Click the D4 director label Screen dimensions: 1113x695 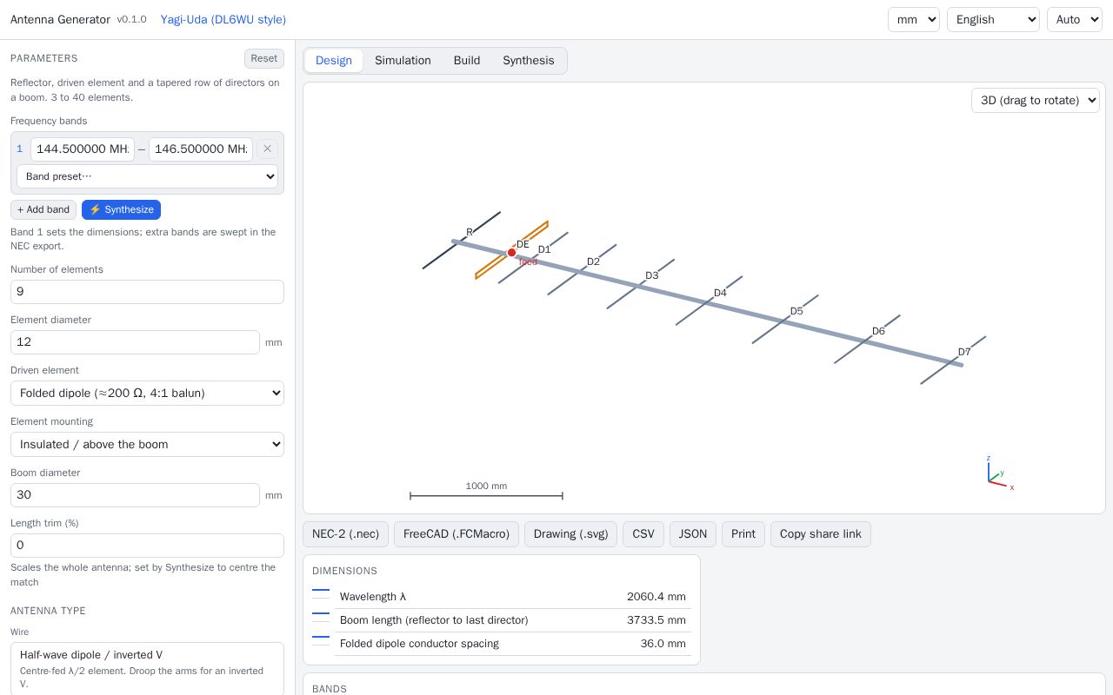coord(720,293)
